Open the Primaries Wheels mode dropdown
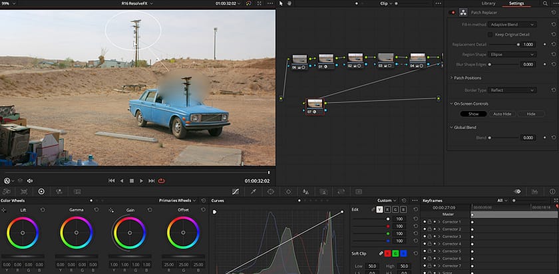The image size is (559, 274). coord(178,201)
